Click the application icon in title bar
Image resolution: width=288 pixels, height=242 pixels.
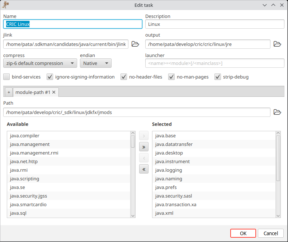[x=5, y=5]
